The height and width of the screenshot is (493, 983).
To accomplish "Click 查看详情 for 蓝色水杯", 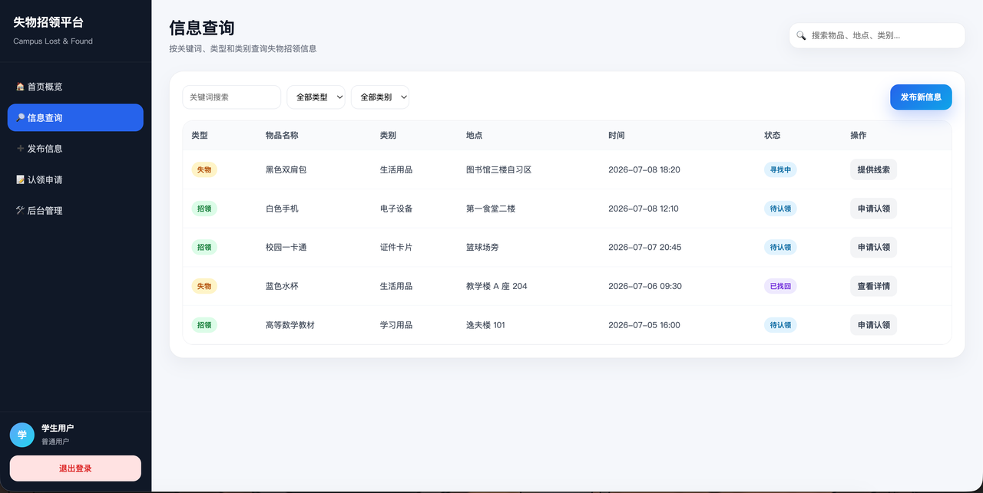I will click(x=873, y=286).
